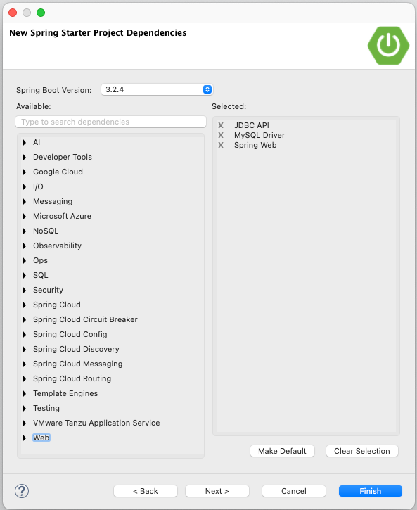Remove MySQL Driver using its X icon
Screen dimensions: 417x510
coord(221,135)
